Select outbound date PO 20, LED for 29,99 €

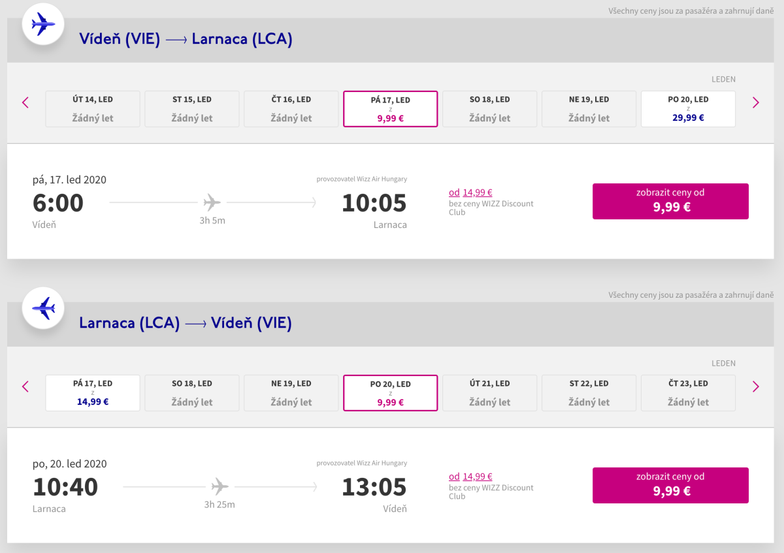click(688, 108)
